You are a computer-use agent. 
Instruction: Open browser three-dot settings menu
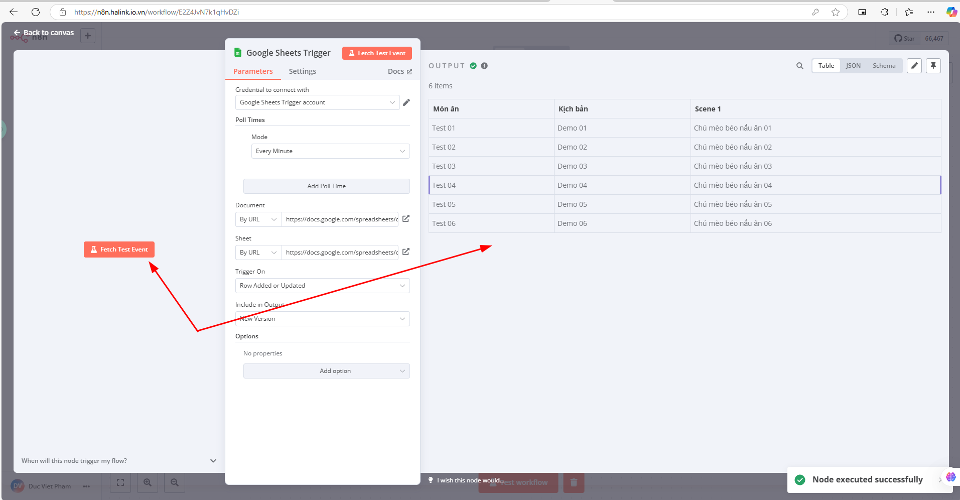point(931,12)
